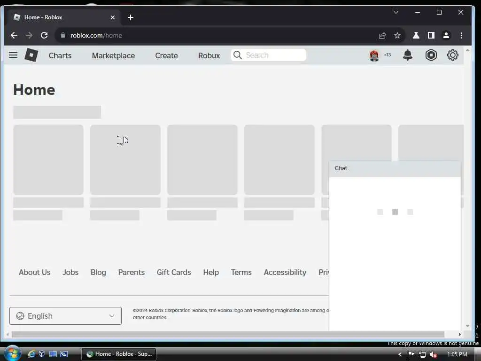Open Chrome three-dot menu
Viewport: 481px width, 361px height.
[461, 35]
